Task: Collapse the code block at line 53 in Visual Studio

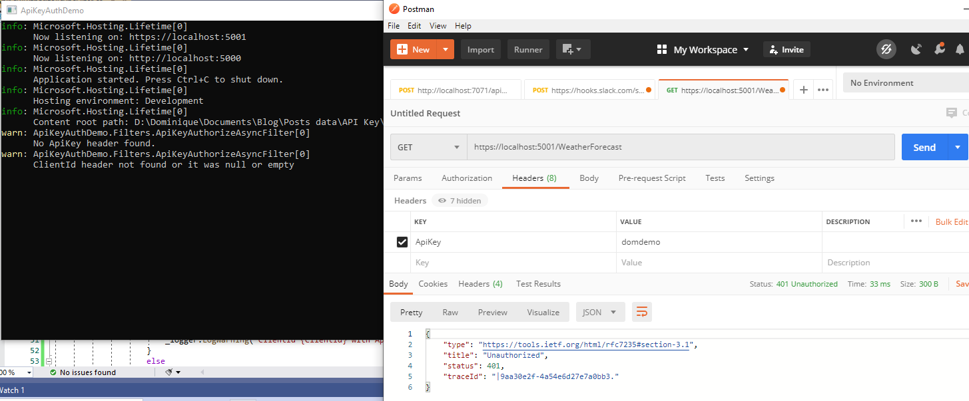Action: (49, 361)
